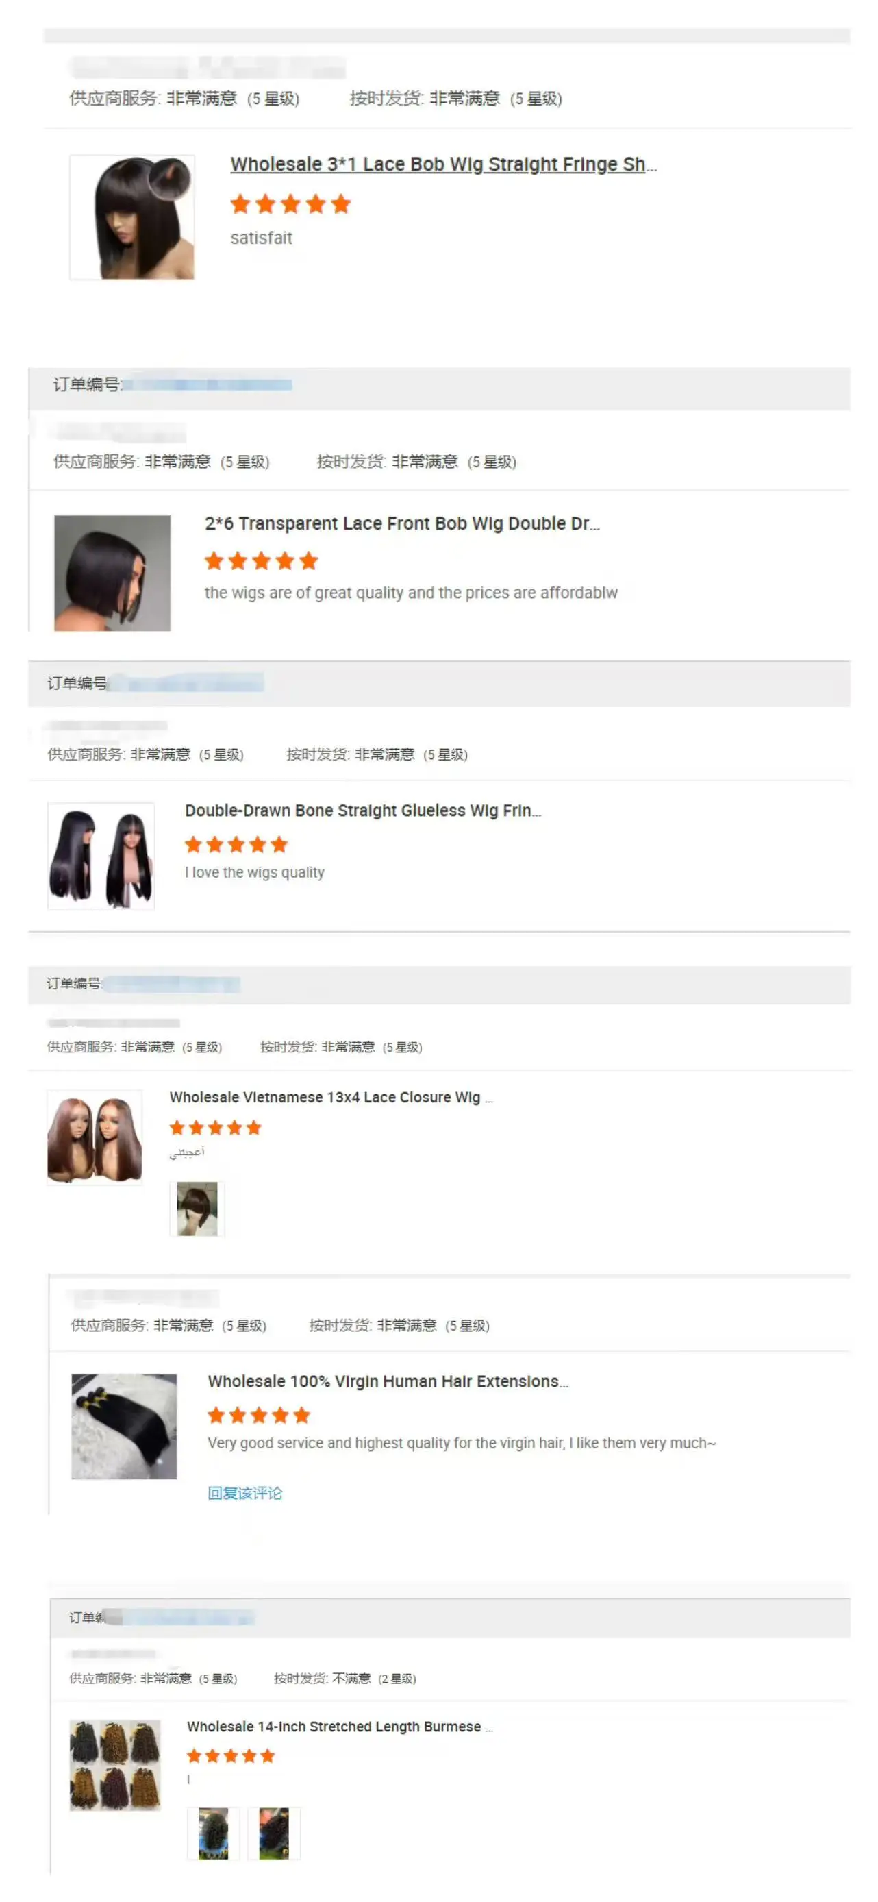Open Wholesale Vietnamese 13x4 Lace Closure Wig title

[331, 1097]
